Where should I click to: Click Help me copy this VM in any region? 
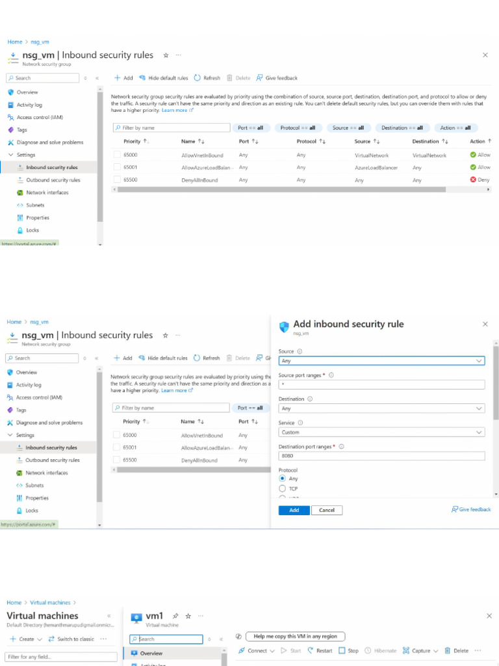point(296,636)
